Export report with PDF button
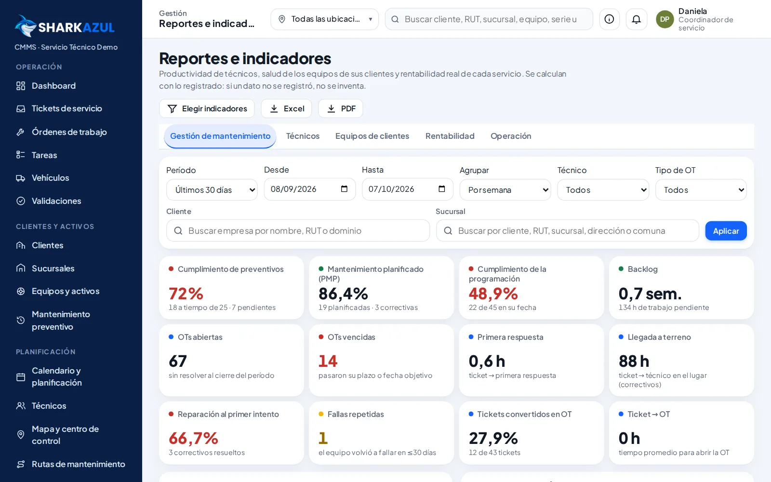The image size is (771, 482). click(x=341, y=108)
